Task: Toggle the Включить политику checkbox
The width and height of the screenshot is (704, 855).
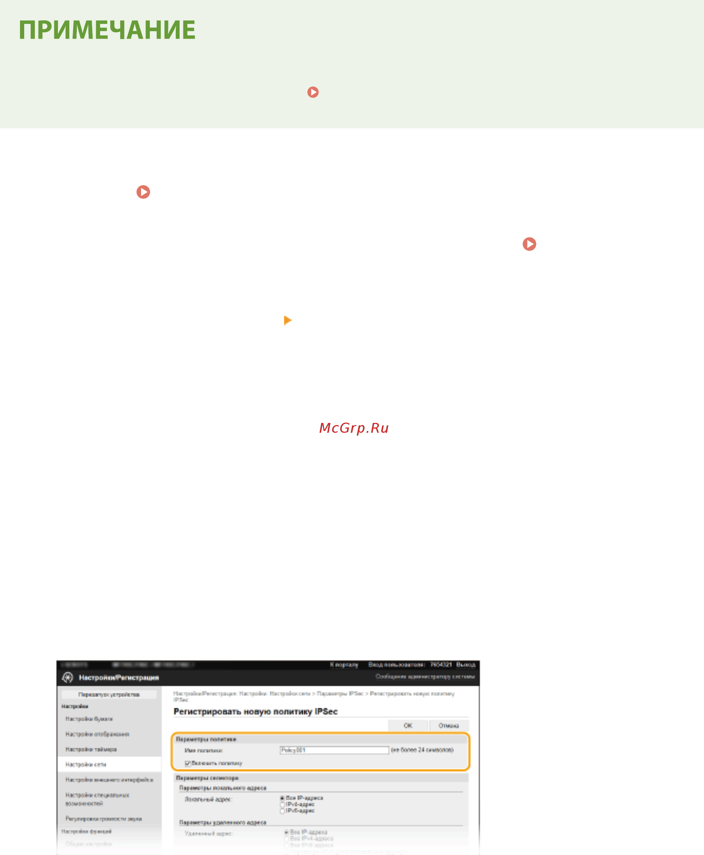Action: click(x=188, y=764)
